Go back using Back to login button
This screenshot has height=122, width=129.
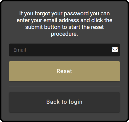(64, 102)
